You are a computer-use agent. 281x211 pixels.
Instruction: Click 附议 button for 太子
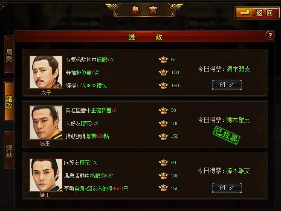pyautogui.click(x=227, y=85)
